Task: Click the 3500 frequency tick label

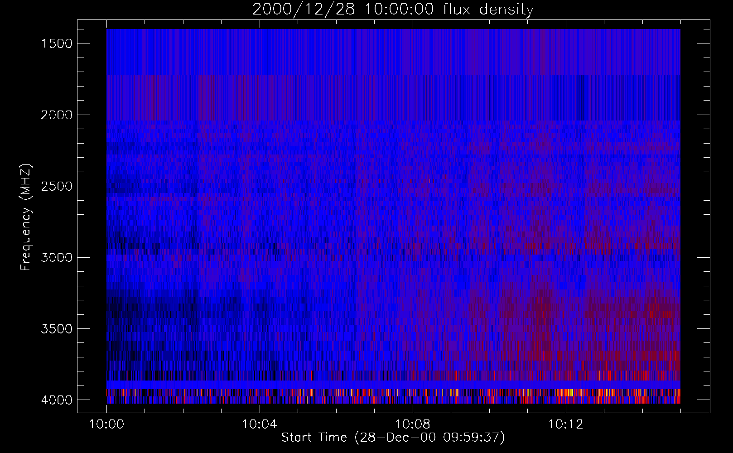Action: (57, 329)
